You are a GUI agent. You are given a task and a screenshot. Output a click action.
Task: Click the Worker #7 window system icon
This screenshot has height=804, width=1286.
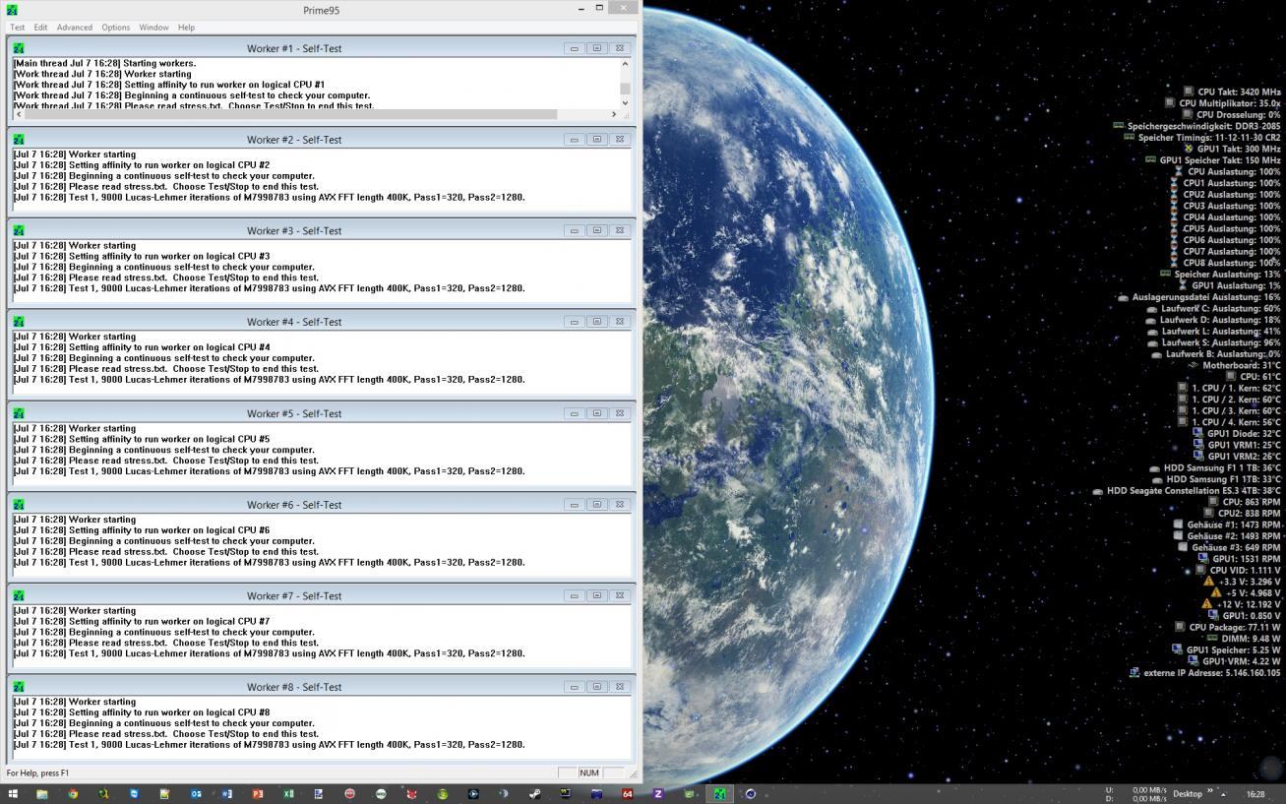(19, 596)
